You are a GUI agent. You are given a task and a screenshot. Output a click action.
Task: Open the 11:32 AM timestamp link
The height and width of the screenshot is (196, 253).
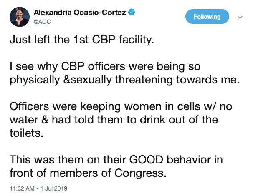point(22,188)
